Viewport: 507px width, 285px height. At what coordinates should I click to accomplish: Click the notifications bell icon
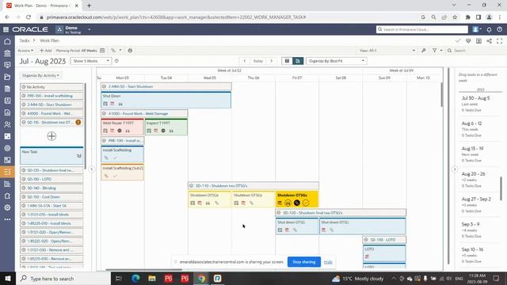pyautogui.click(x=489, y=29)
